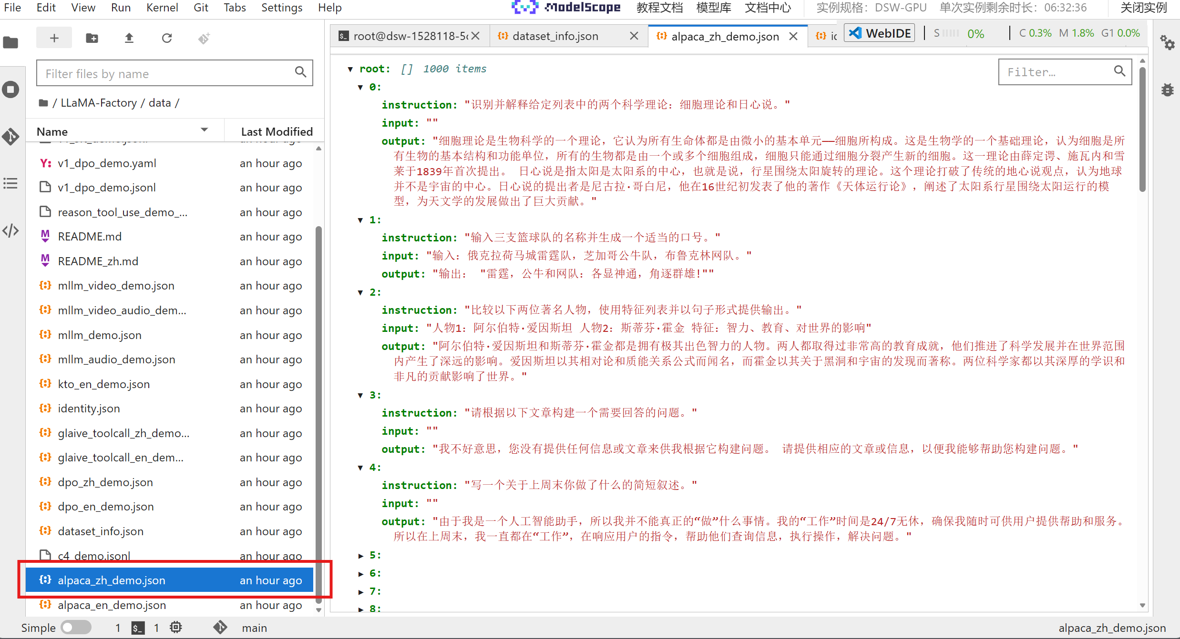
Task: Toggle the Simple mode switch
Action: coord(76,628)
